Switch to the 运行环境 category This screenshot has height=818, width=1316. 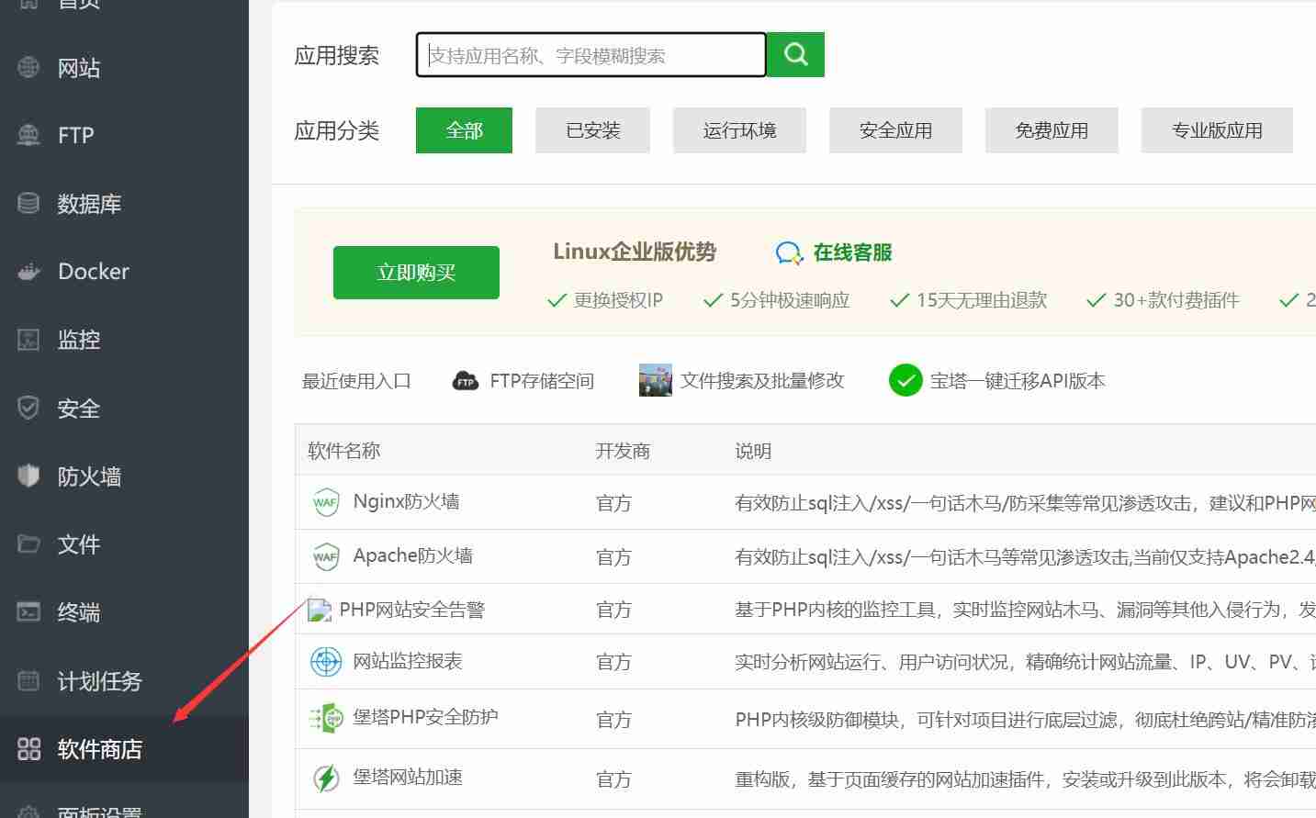point(739,129)
